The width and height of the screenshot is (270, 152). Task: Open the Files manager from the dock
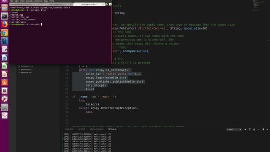click(5, 8)
